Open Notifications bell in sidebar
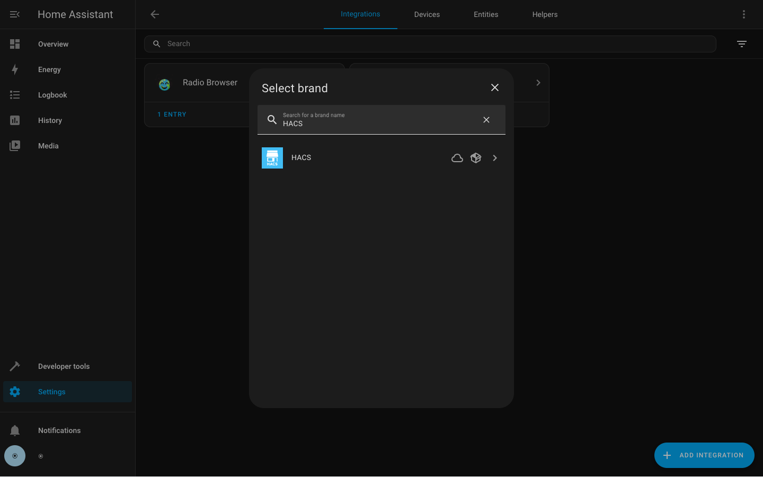 coord(15,430)
